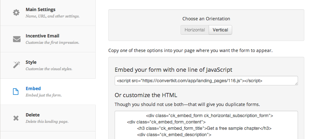Click the Style magic wand icon
The image size is (317, 139).
tap(16, 65)
